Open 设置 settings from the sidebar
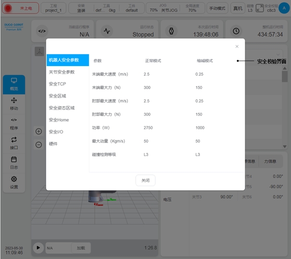The height and width of the screenshot is (259, 291). (x=14, y=182)
